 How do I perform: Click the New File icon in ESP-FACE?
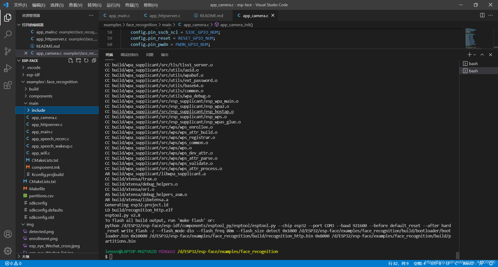point(71,60)
